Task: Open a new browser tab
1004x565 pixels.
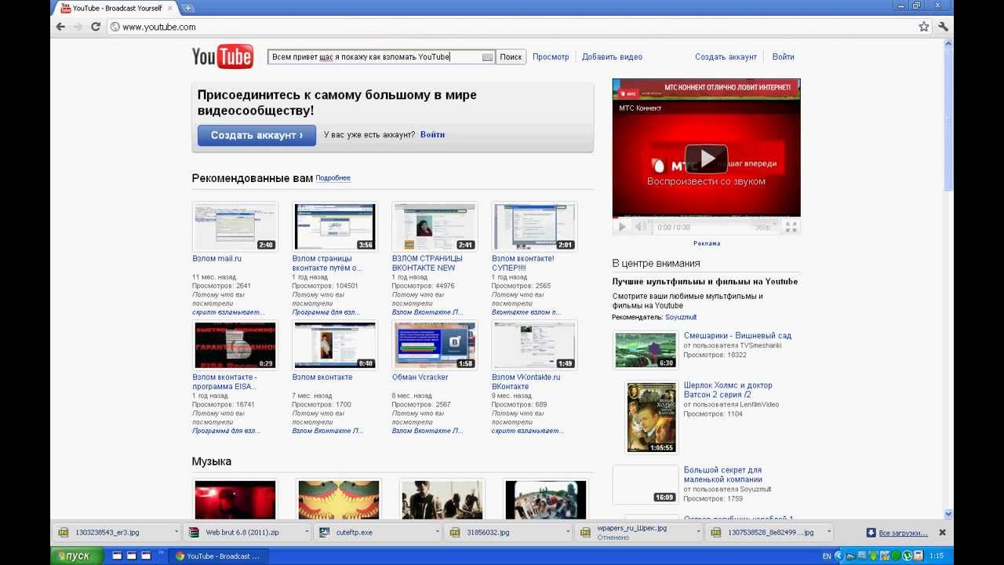Action: 188,8
